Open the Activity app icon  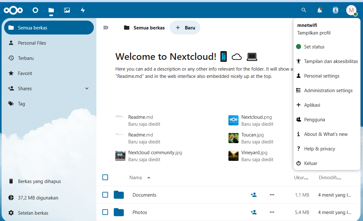point(82,10)
